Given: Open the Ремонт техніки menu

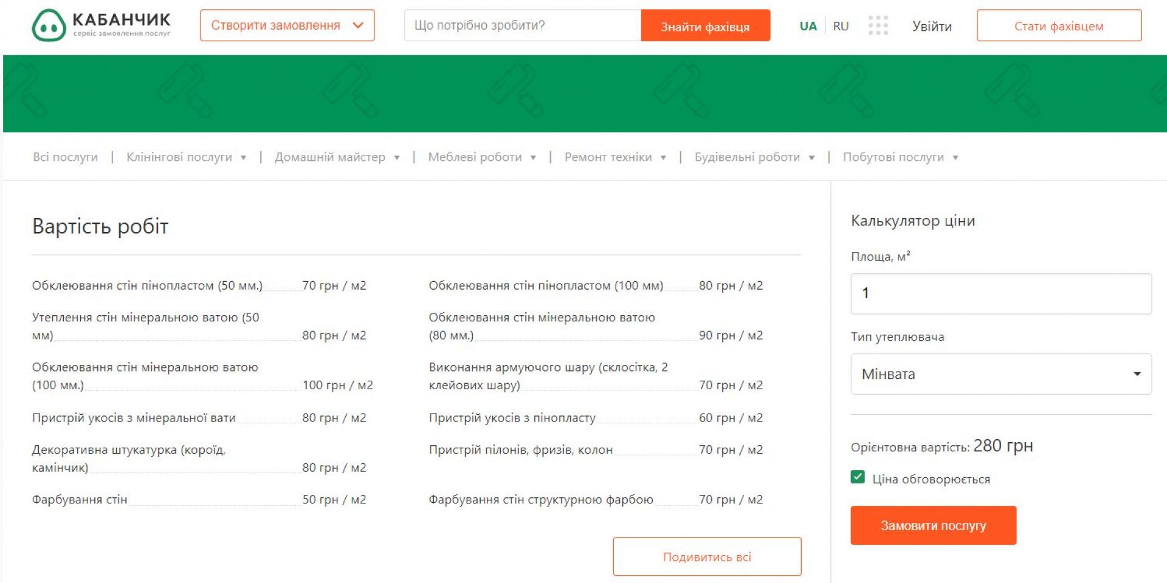Looking at the screenshot, I should tap(614, 157).
